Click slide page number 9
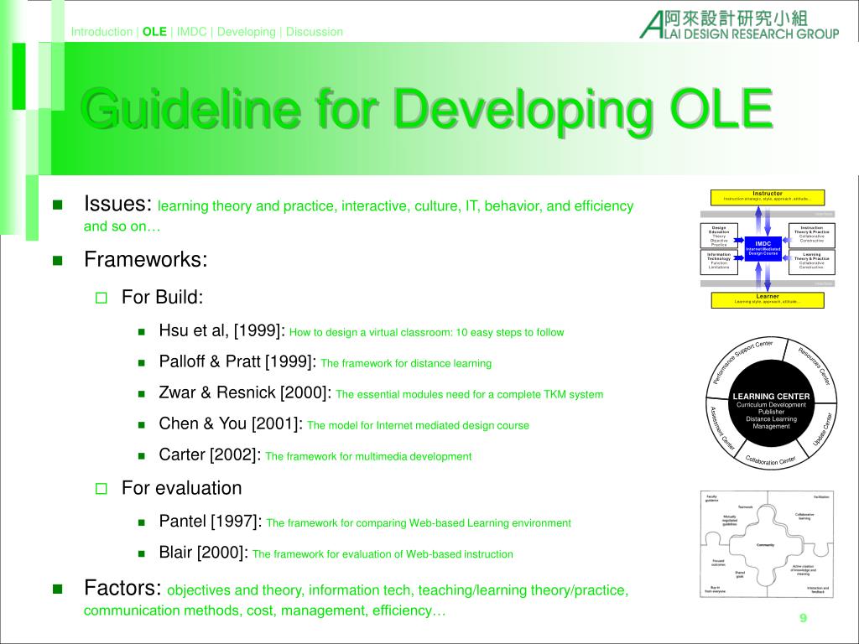 tap(803, 618)
